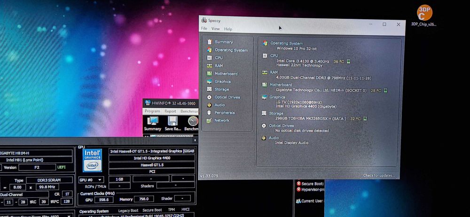The width and height of the screenshot is (470, 217).
Task: Click the Haswell GT1.5 field in HWiNFO
Action: (x=152, y=165)
